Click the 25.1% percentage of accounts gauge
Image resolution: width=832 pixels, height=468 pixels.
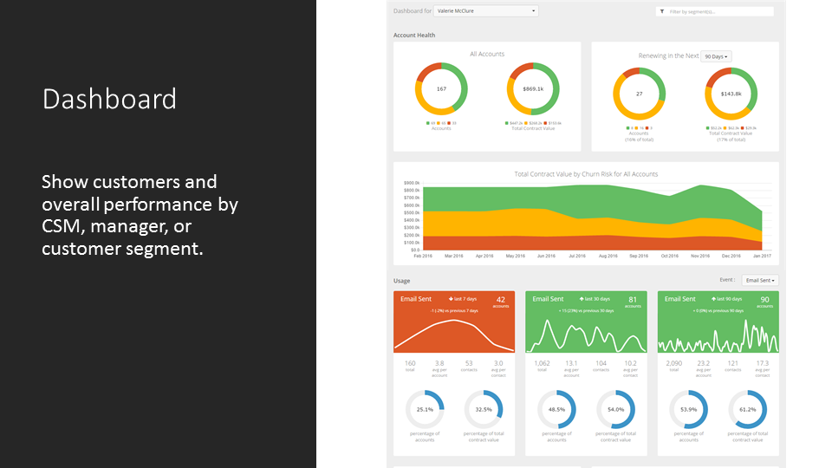coord(425,409)
